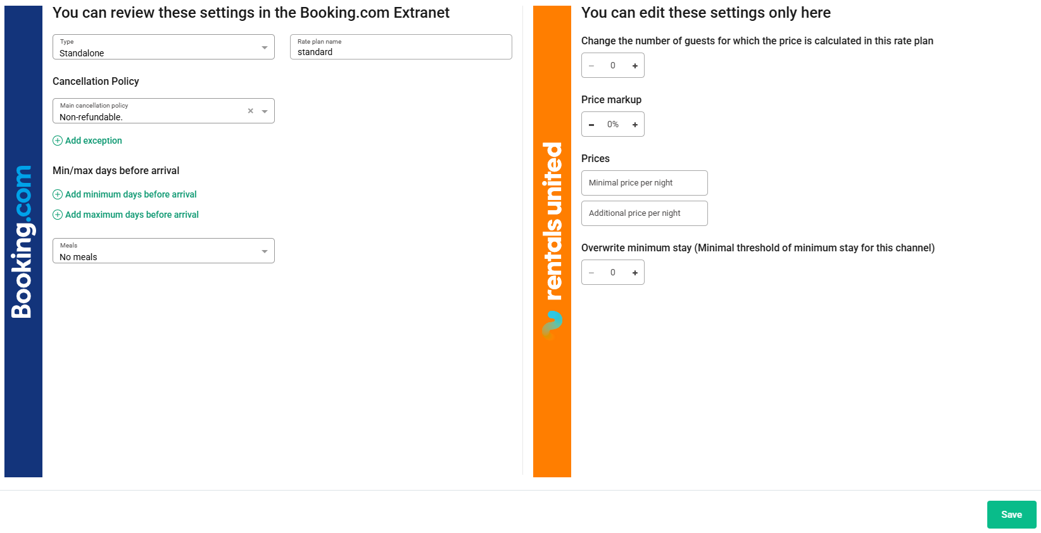Image resolution: width=1041 pixels, height=533 pixels.
Task: Click Add maximum days before arrival link
Action: (132, 215)
